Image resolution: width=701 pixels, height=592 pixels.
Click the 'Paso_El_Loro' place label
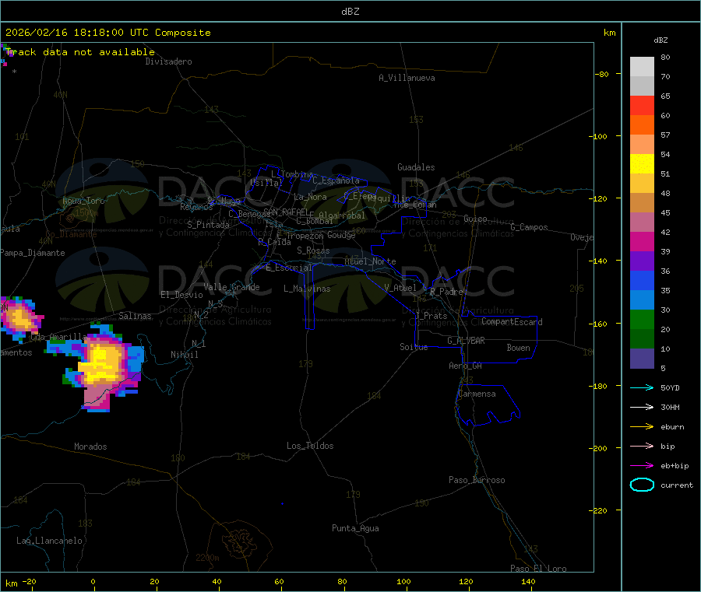pos(538,569)
